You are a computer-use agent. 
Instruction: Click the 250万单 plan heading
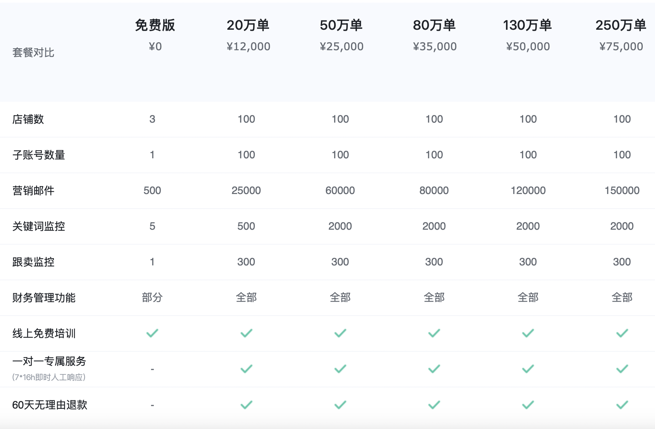[621, 25]
